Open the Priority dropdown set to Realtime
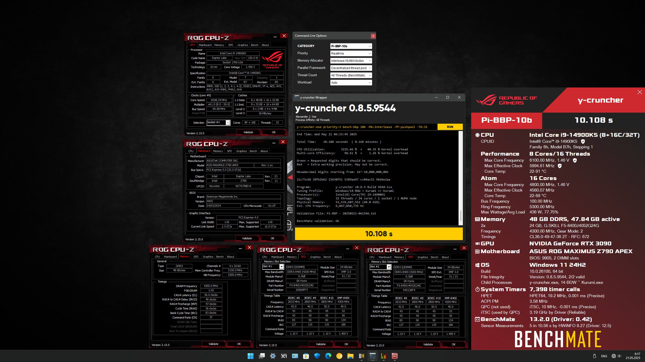This screenshot has width=645, height=362. [351, 54]
